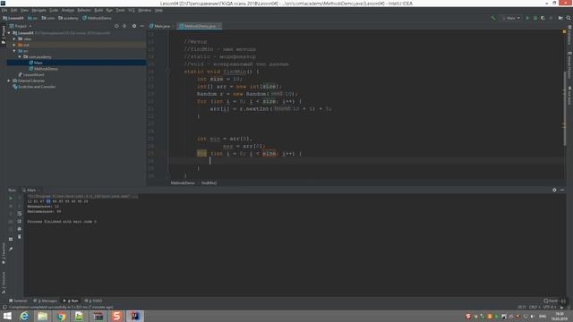Open the View menu
This screenshot has height=322, width=573.
[24, 10]
